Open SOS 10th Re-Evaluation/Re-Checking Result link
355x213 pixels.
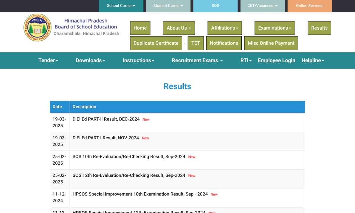(x=129, y=156)
